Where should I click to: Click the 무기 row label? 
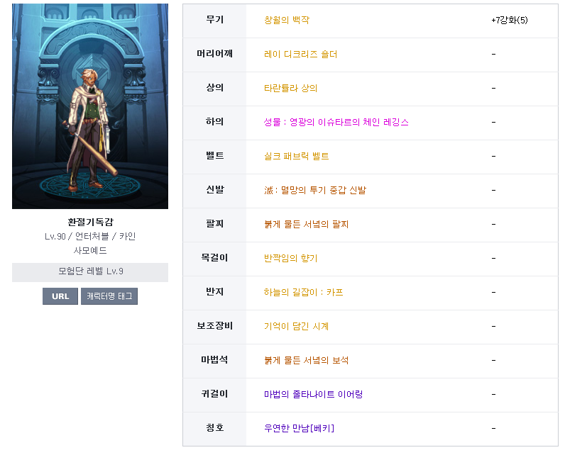click(x=215, y=20)
